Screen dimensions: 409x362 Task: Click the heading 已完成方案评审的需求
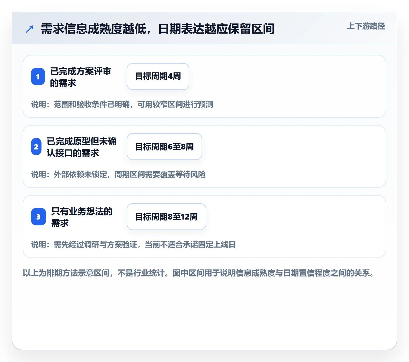click(80, 77)
